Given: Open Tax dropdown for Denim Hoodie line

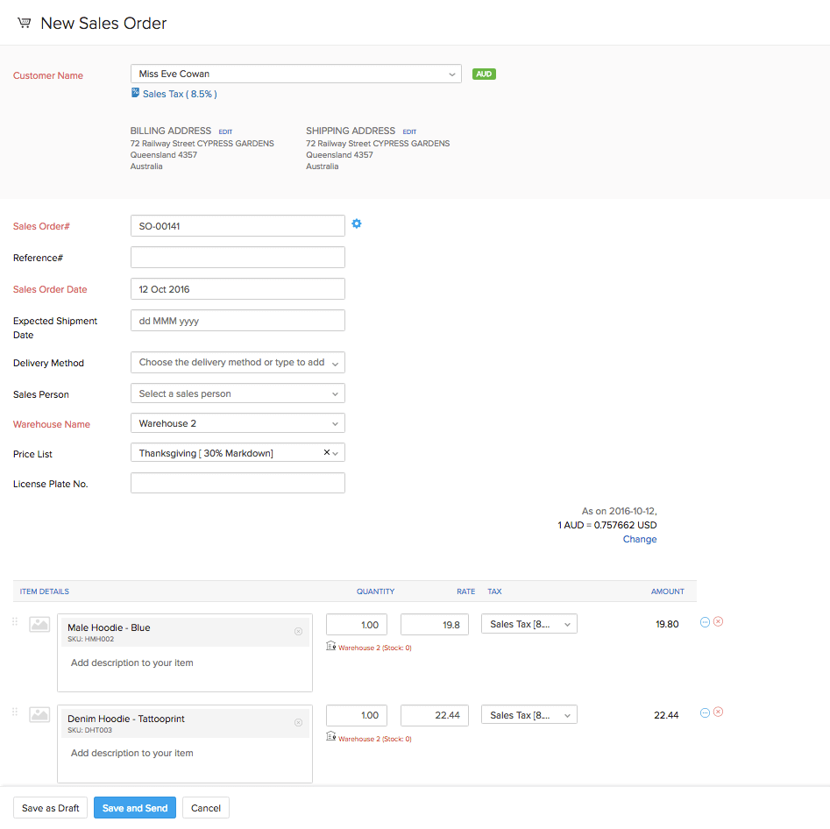Looking at the screenshot, I should click(x=529, y=714).
